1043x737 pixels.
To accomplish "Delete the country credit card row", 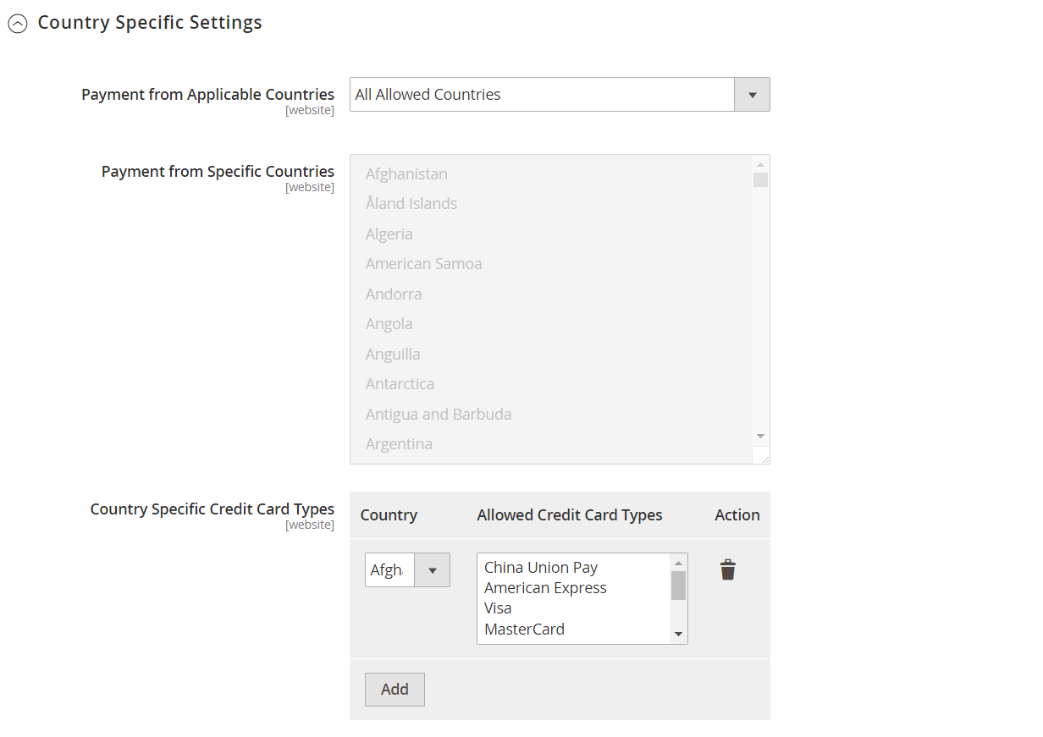I will [728, 569].
